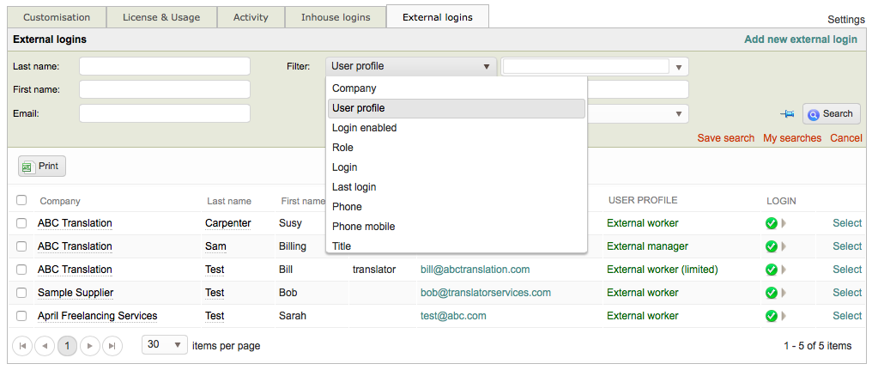872x370 pixels.
Task: Go to next page of results
Action: tap(90, 346)
